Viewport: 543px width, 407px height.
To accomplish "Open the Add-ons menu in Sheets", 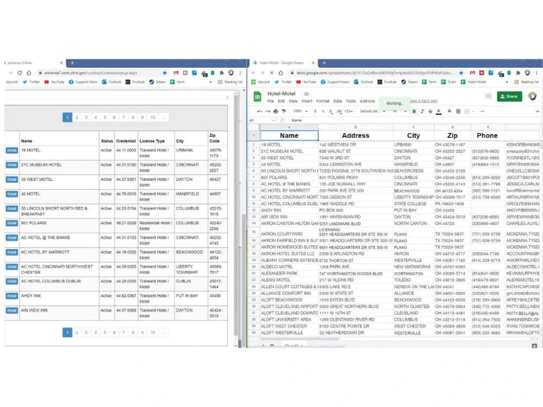I will pyautogui.click(x=368, y=101).
